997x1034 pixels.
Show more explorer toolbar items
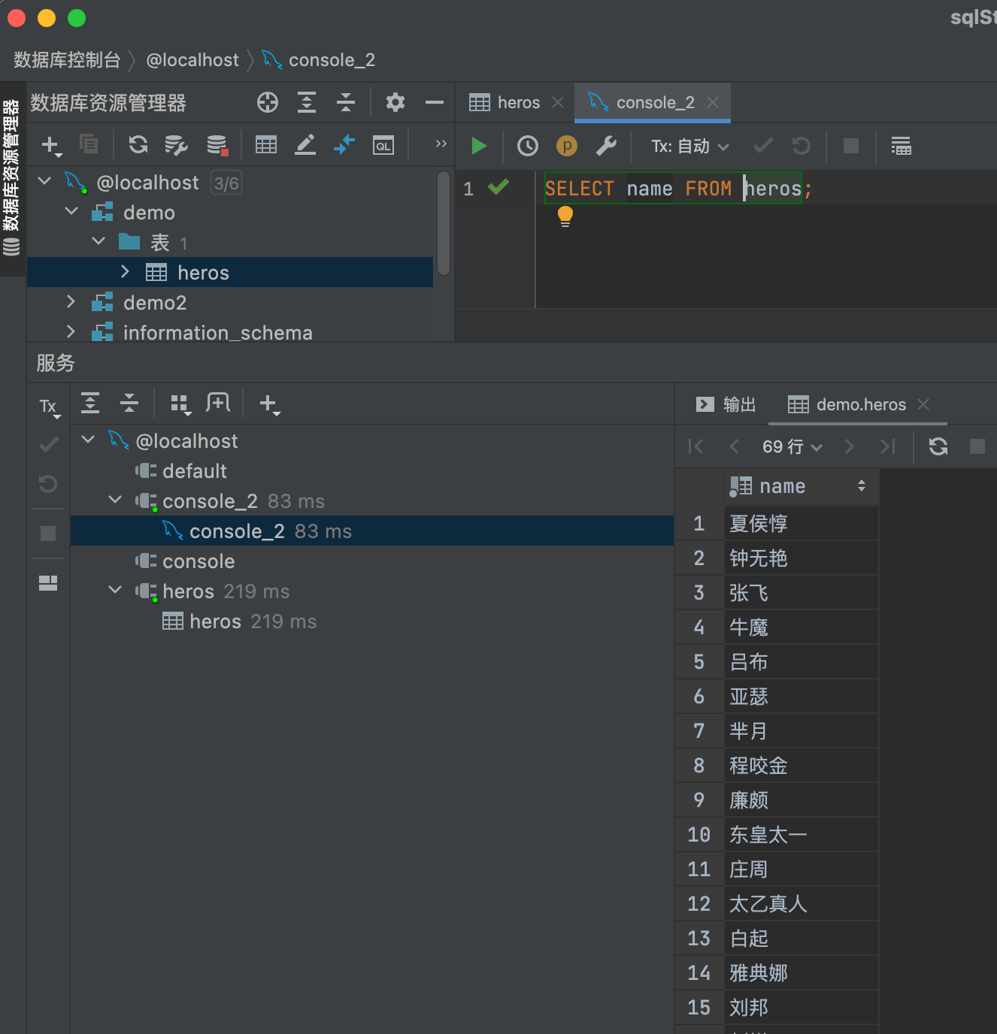[x=441, y=144]
